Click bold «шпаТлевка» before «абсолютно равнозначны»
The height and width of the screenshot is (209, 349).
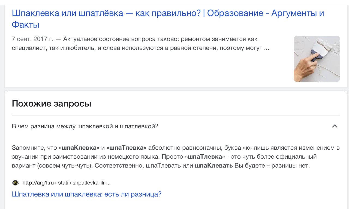127,148
